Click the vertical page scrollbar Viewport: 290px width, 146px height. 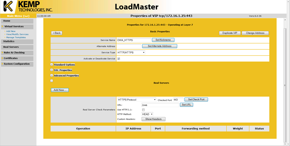pos(285,85)
